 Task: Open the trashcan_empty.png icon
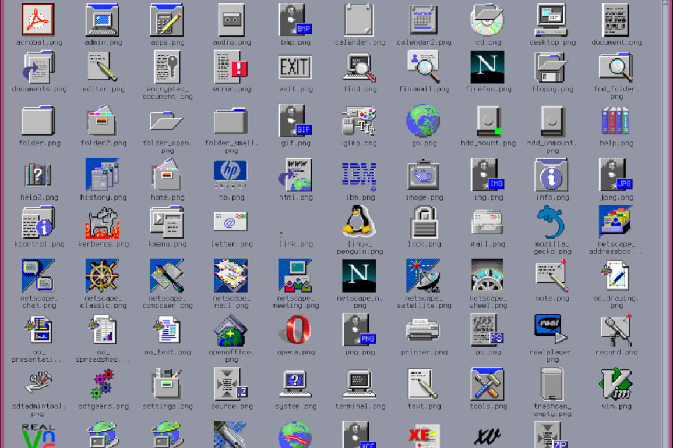tap(551, 384)
